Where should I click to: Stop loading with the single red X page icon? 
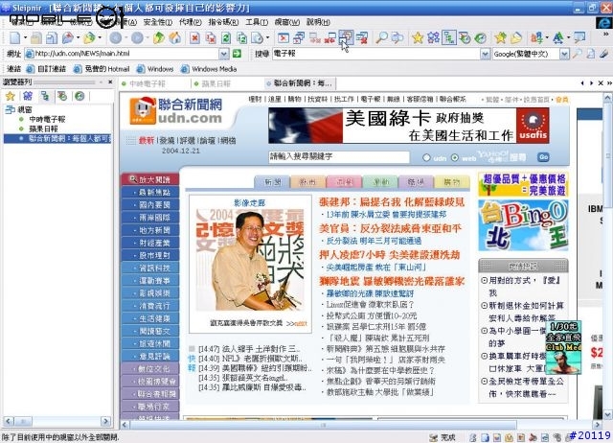[x=194, y=38]
